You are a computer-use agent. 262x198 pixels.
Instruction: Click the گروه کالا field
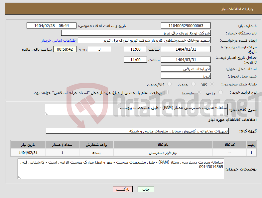[137, 131]
